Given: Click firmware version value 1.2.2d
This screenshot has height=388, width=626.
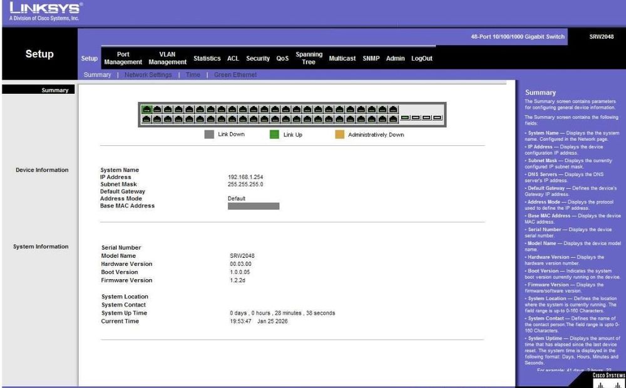Looking at the screenshot, I should [237, 280].
